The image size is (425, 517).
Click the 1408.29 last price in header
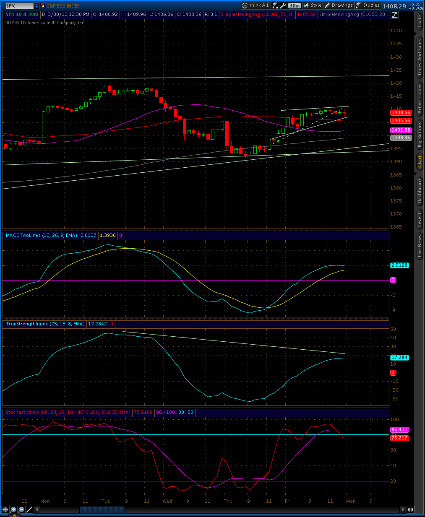(394, 6)
